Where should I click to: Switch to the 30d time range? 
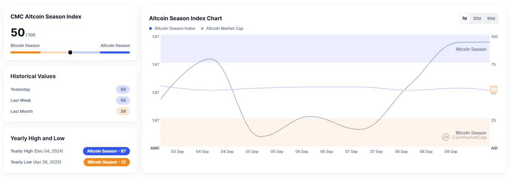pos(477,19)
